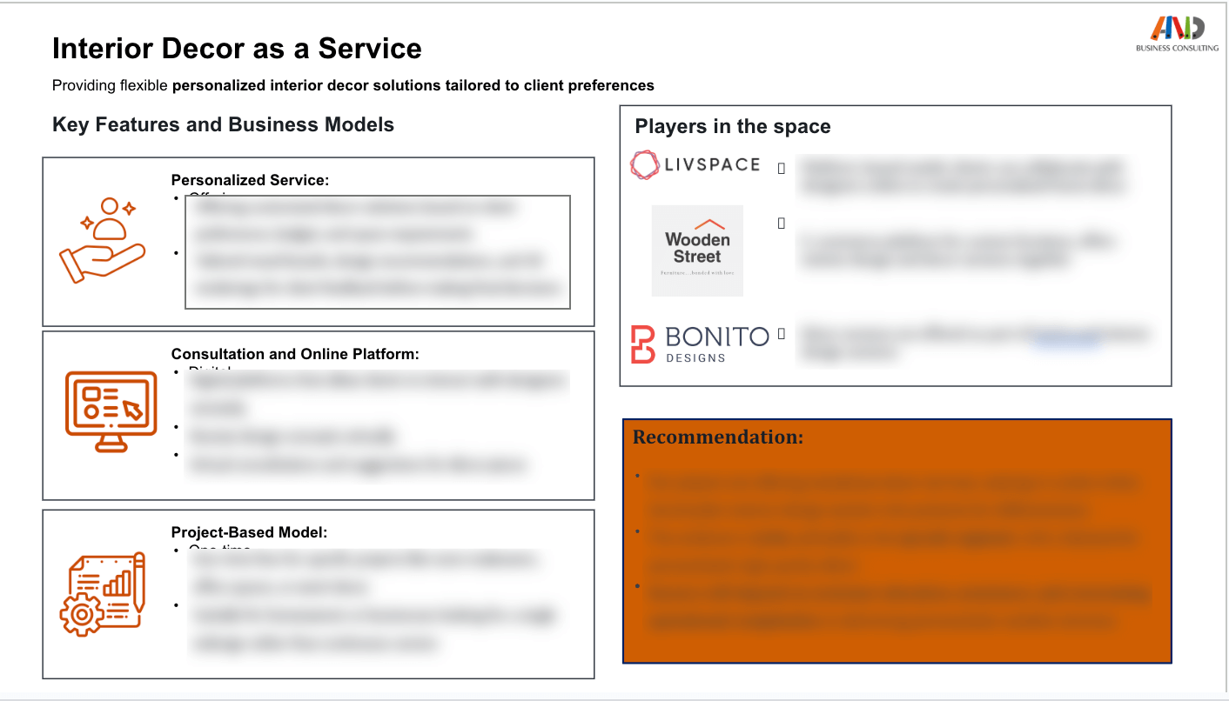Click the 'Players in the space' heading

tap(733, 127)
